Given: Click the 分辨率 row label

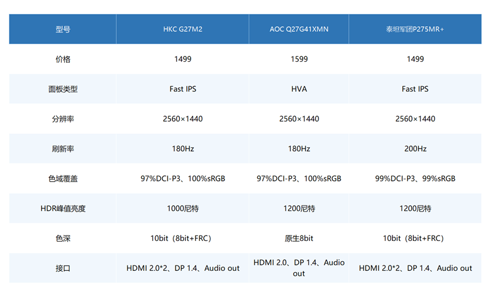Looking at the screenshot, I should 62,119.
